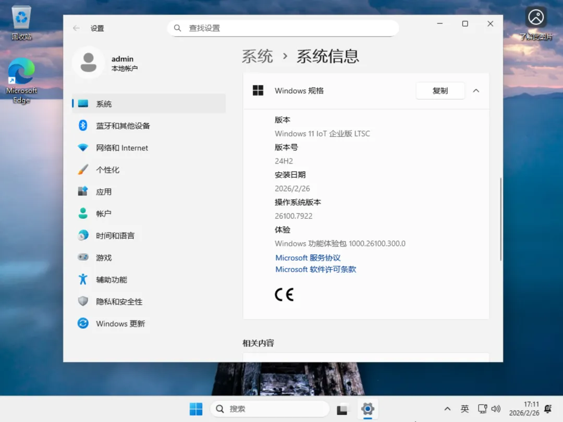Image resolution: width=563 pixels, height=422 pixels.
Task: Select the version text Windows 11 IoT 企业版 LTSC
Action: pyautogui.click(x=323, y=133)
